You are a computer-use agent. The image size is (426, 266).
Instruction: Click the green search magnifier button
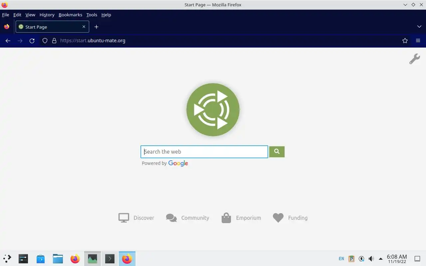277,152
